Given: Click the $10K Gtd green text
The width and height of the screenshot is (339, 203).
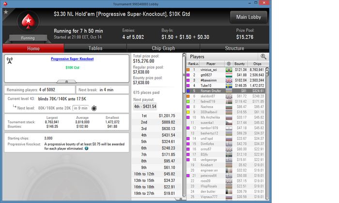Looking at the screenshot, I should click(73, 68).
